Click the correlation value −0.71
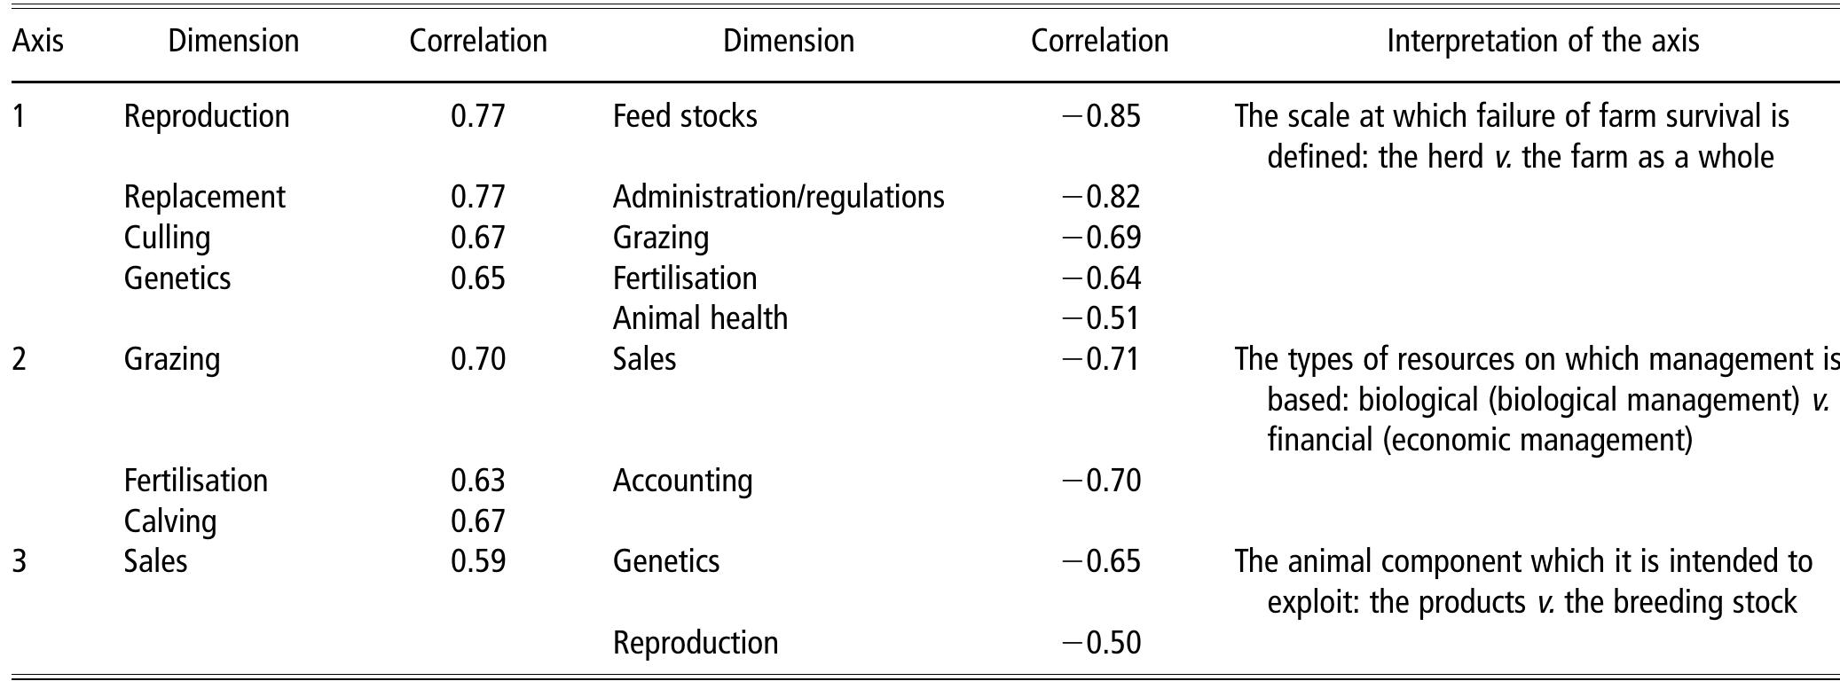The height and width of the screenshot is (689, 1840). pyautogui.click(x=1101, y=359)
